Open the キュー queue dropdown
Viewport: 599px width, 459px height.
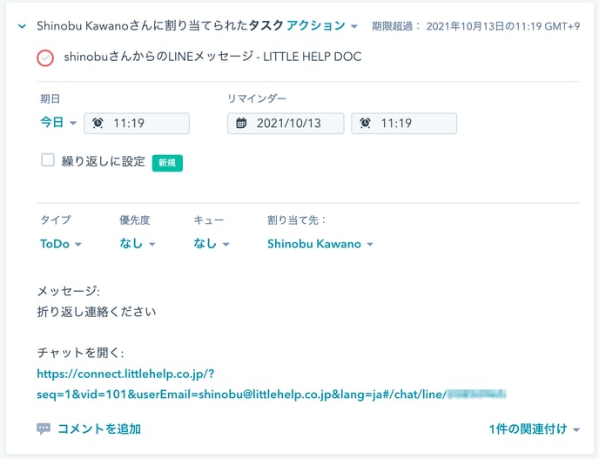click(x=212, y=244)
